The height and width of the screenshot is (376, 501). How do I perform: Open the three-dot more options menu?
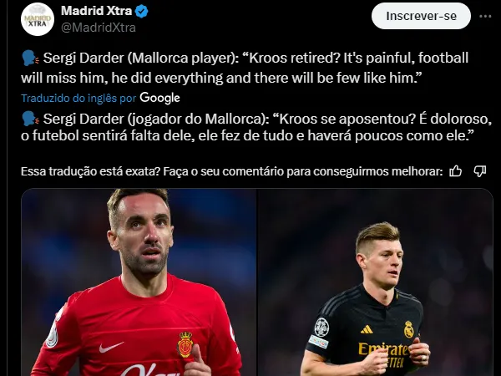coord(485,16)
